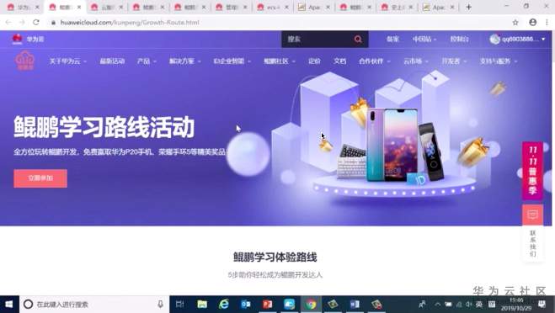Open the 文档 menu item
Screen dimensions: 555x313
[x=339, y=61]
